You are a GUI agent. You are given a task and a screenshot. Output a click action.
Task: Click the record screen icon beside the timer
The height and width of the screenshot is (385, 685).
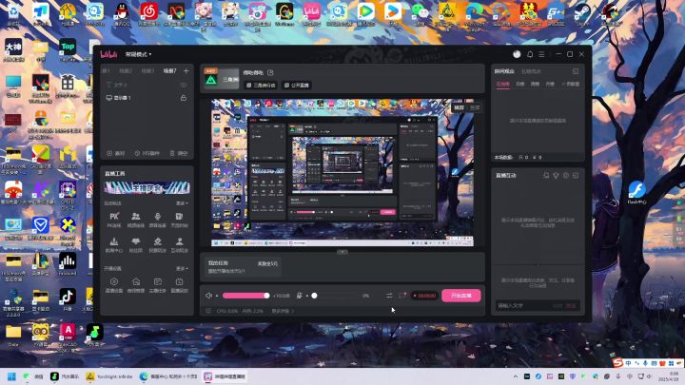(402, 296)
